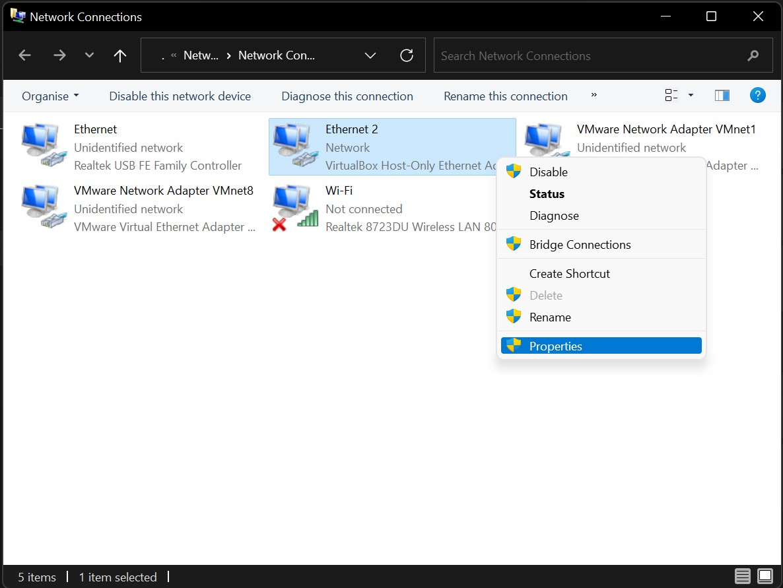Screen dimensions: 783x588
Task: Expand the address bar history dropdown
Action: click(370, 55)
